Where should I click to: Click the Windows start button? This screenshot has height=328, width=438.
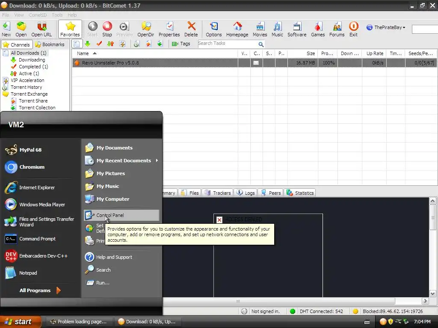tap(20, 322)
